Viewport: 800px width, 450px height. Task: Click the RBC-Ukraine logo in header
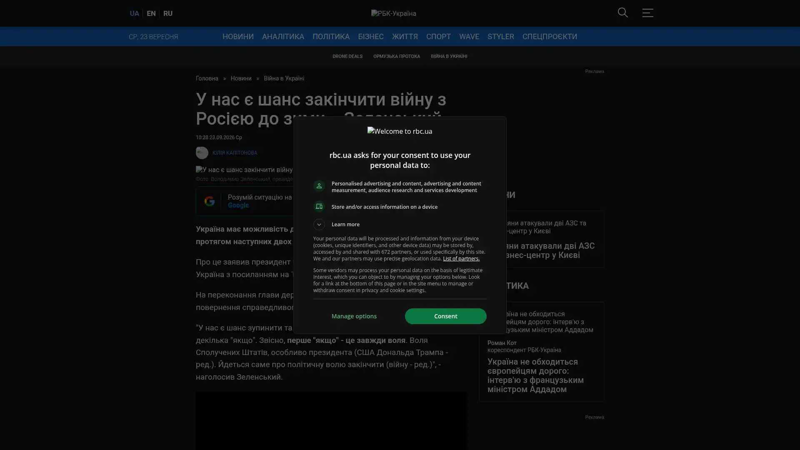pos(394,13)
